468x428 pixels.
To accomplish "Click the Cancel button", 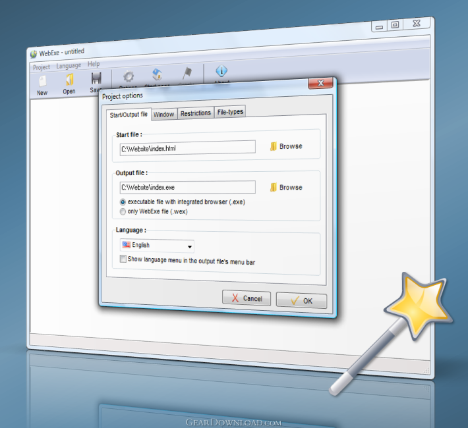I will point(247,298).
